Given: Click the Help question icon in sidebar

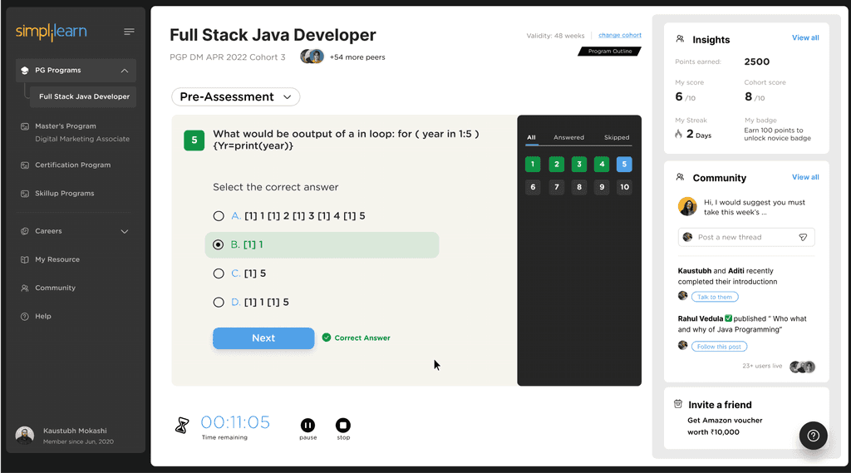Looking at the screenshot, I should (x=24, y=316).
